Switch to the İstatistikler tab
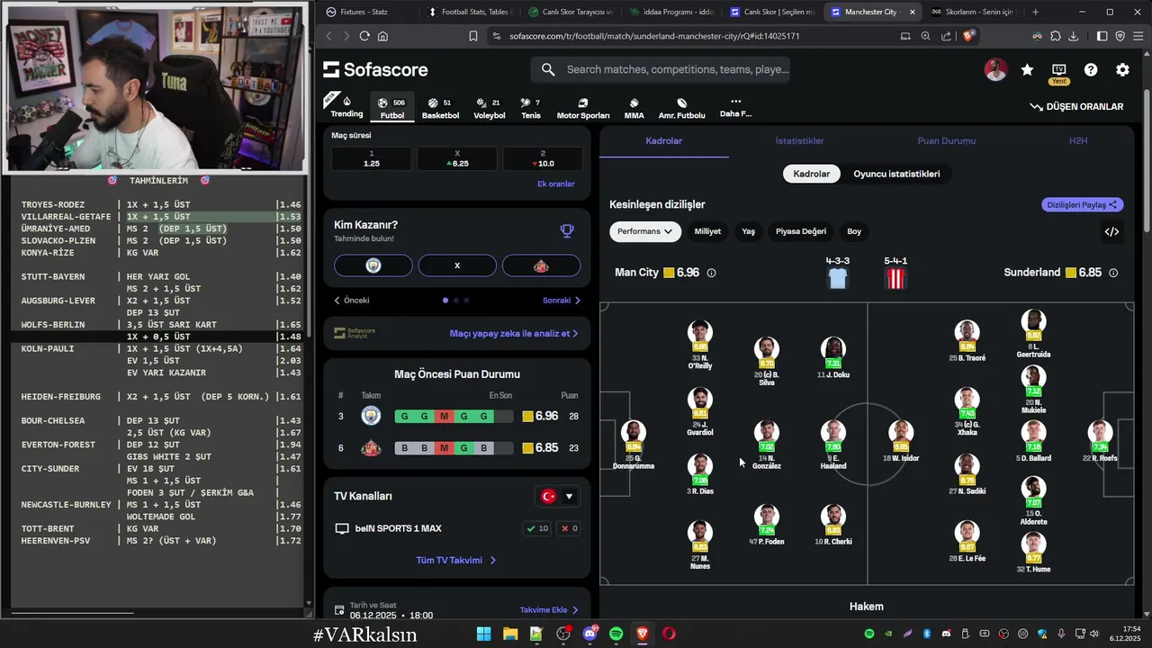Viewport: 1152px width, 648px height. (799, 141)
